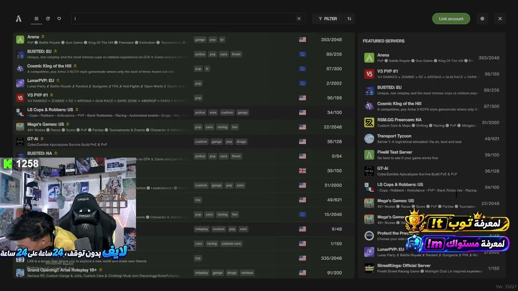Open Transport Tycoon featured server
This screenshot has width=518, height=291.
(x=394, y=136)
